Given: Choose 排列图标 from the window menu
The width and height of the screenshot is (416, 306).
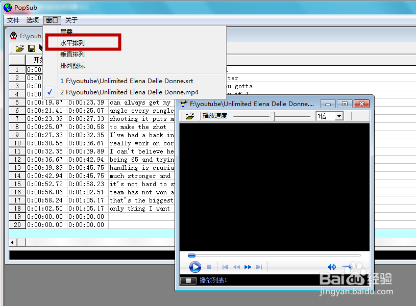Looking at the screenshot, I should pyautogui.click(x=72, y=65).
